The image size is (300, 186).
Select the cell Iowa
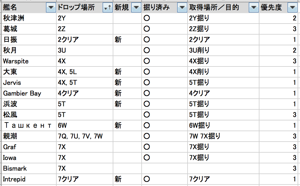(29, 158)
